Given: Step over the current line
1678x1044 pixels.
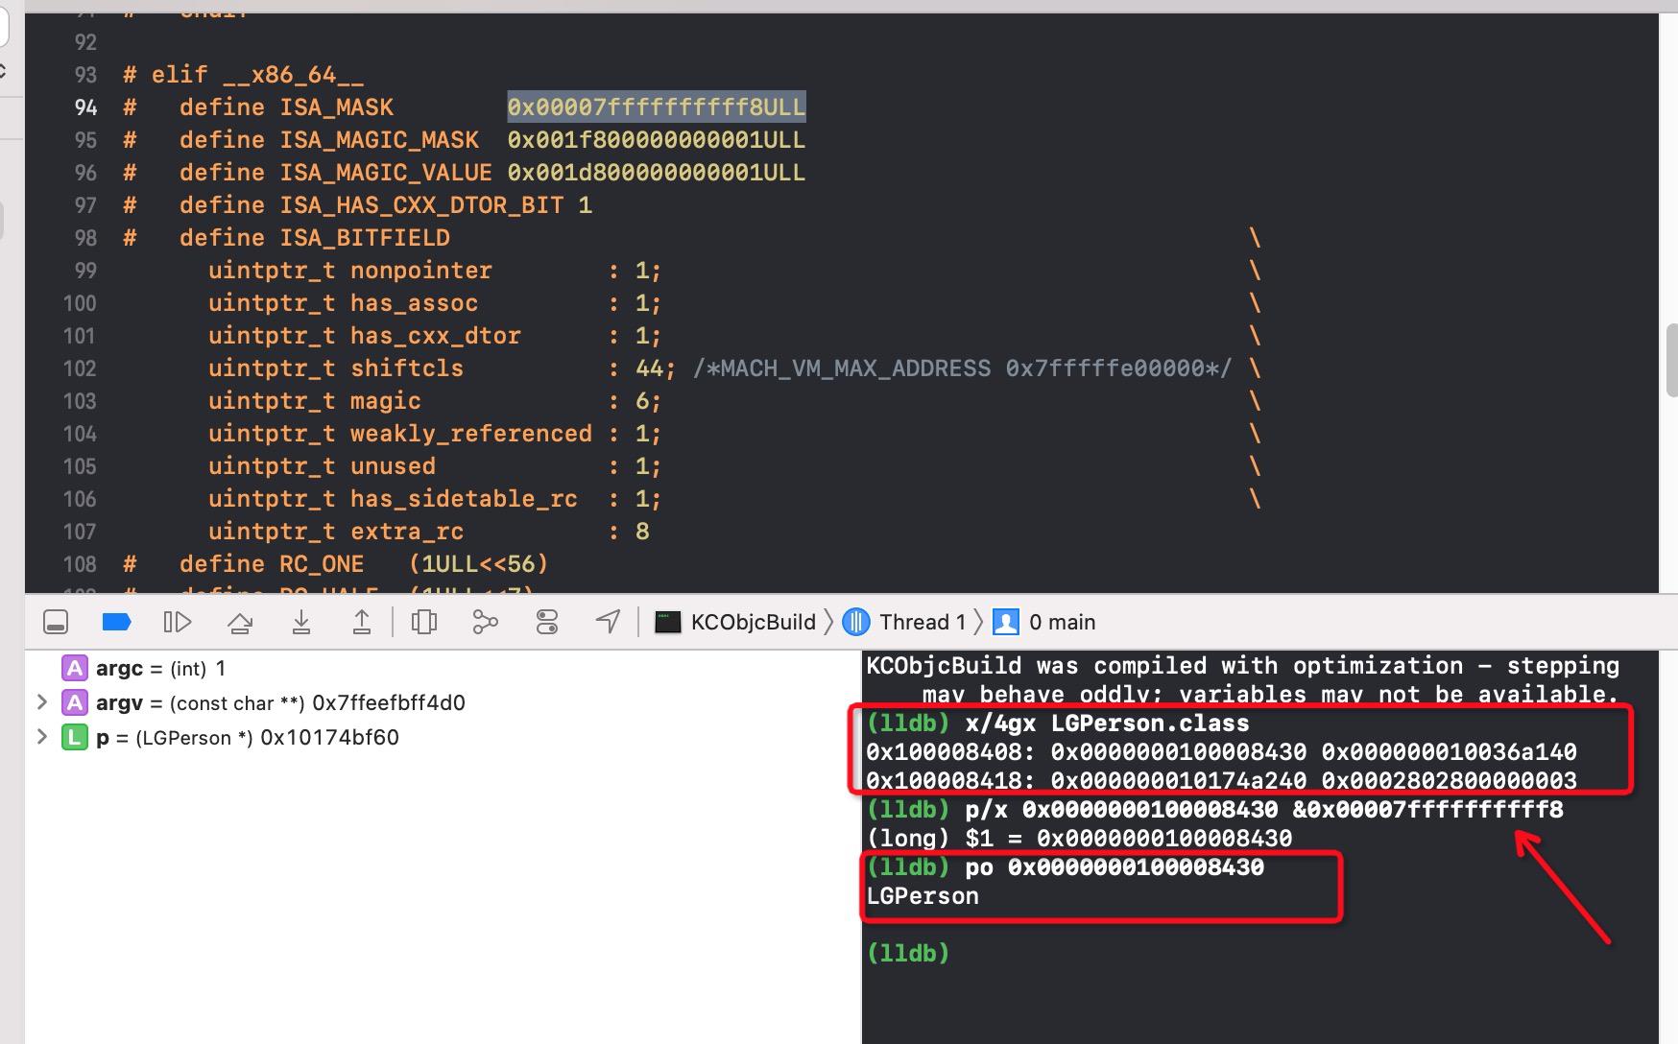Looking at the screenshot, I should pos(240,623).
